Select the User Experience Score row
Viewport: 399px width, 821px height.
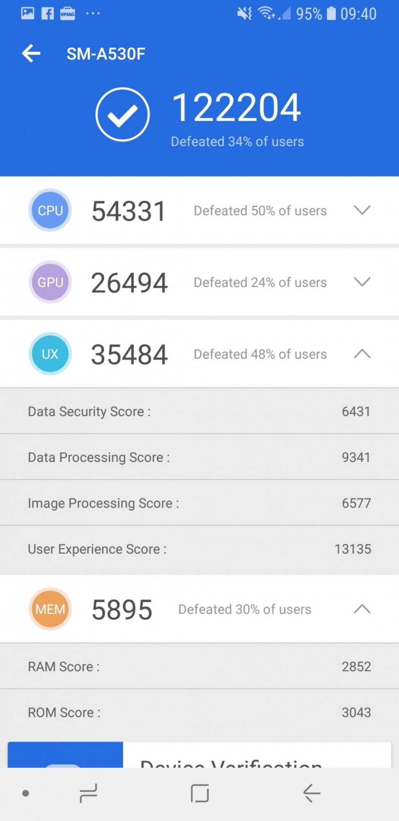[x=199, y=549]
